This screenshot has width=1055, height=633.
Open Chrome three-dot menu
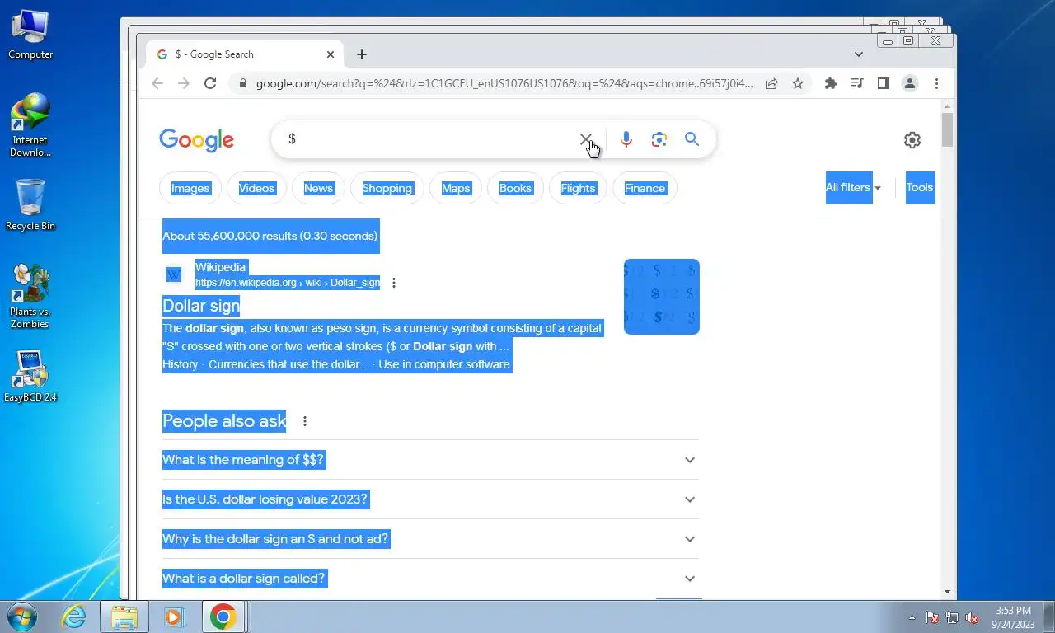tap(936, 83)
